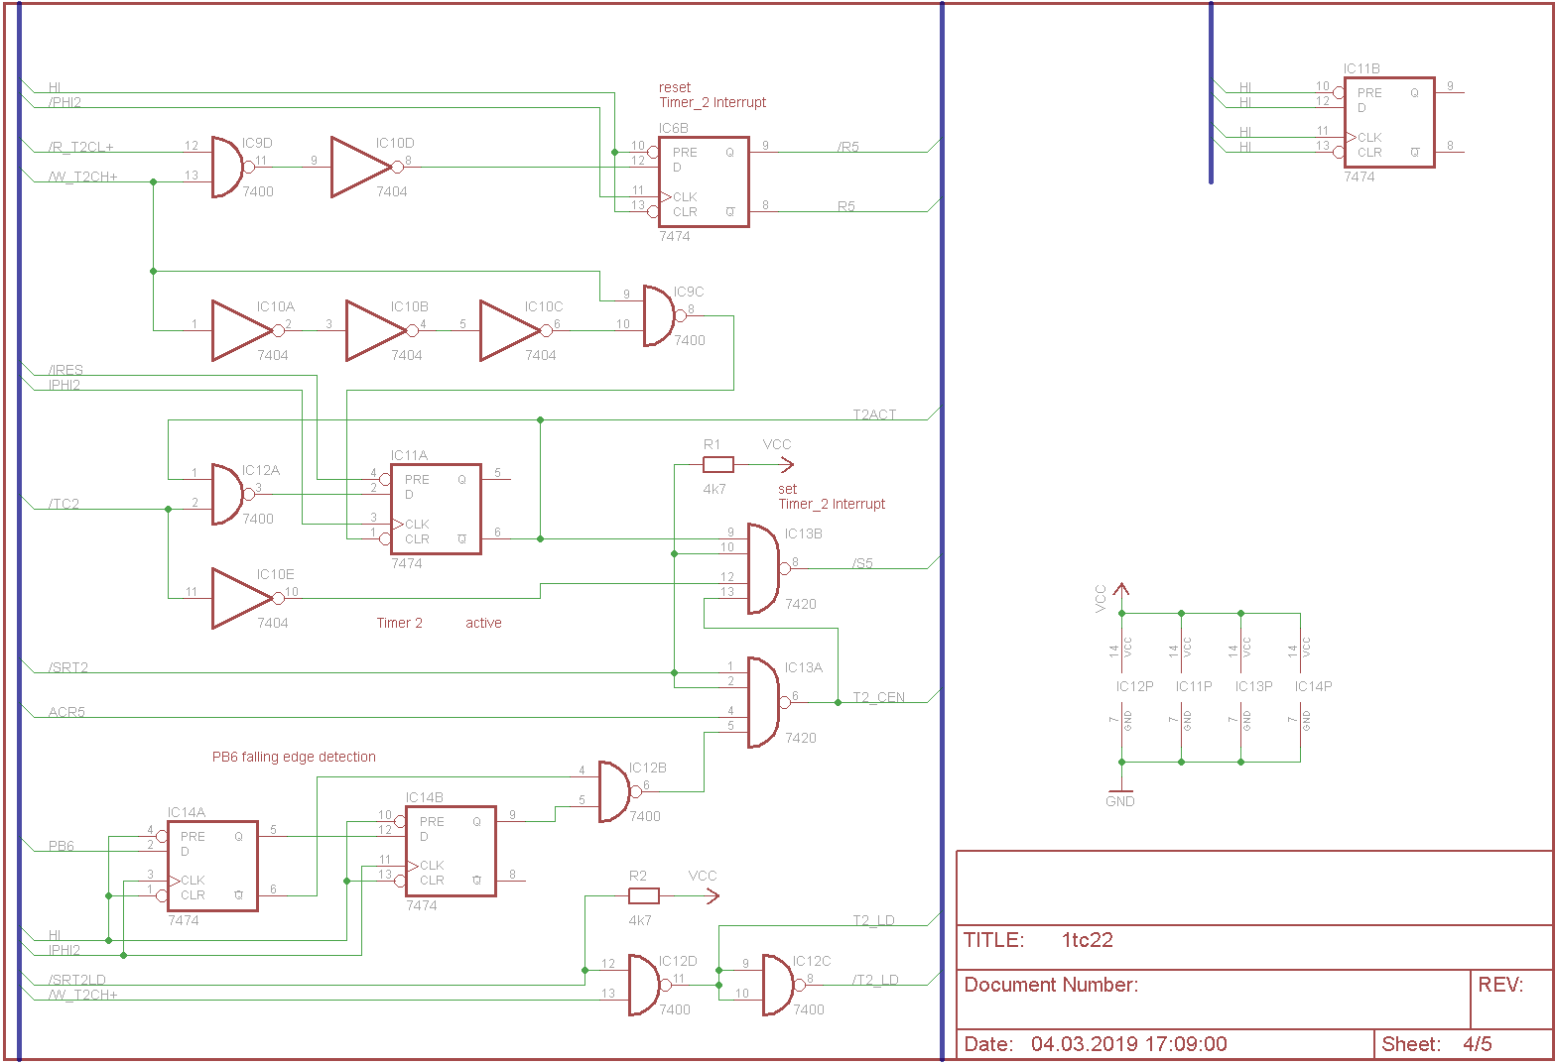The width and height of the screenshot is (1555, 1064).
Task: Click the 'PB6 falling edge detection' annotation
Action: [x=294, y=757]
